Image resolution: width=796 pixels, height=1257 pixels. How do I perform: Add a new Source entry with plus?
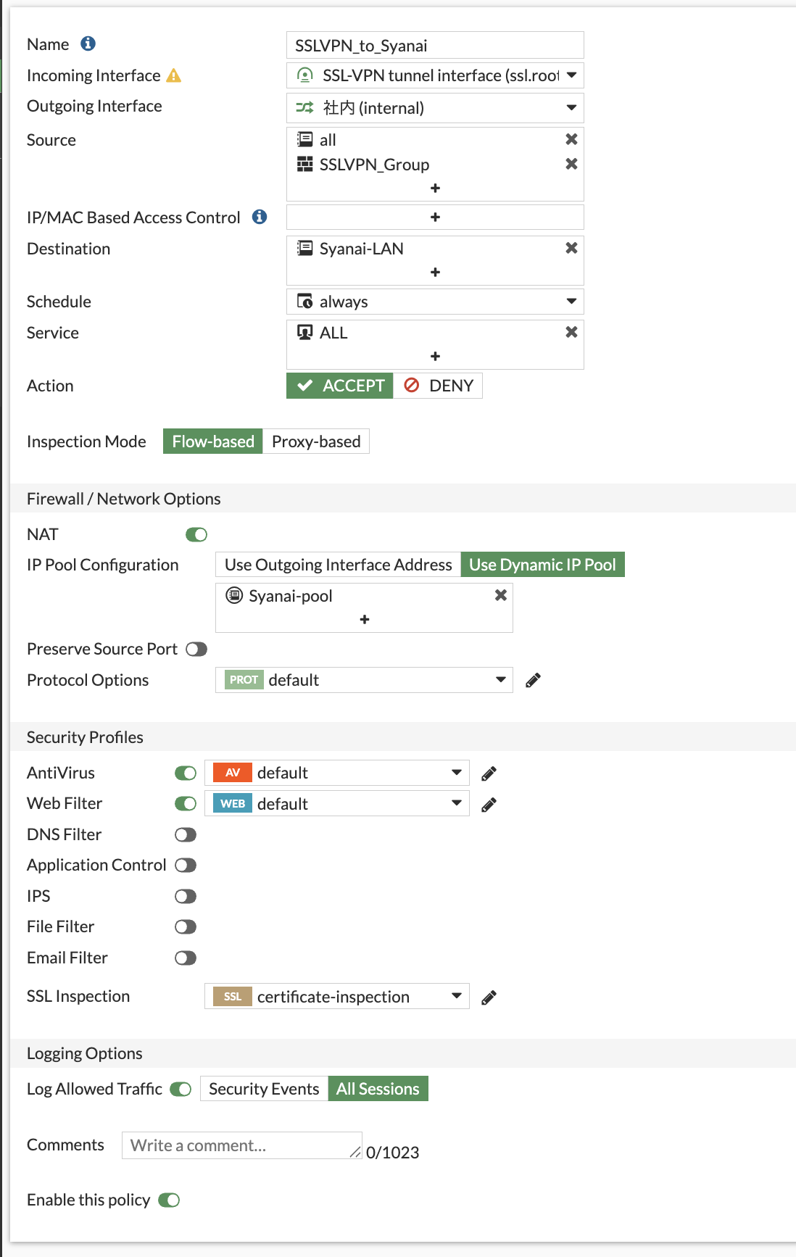435,188
